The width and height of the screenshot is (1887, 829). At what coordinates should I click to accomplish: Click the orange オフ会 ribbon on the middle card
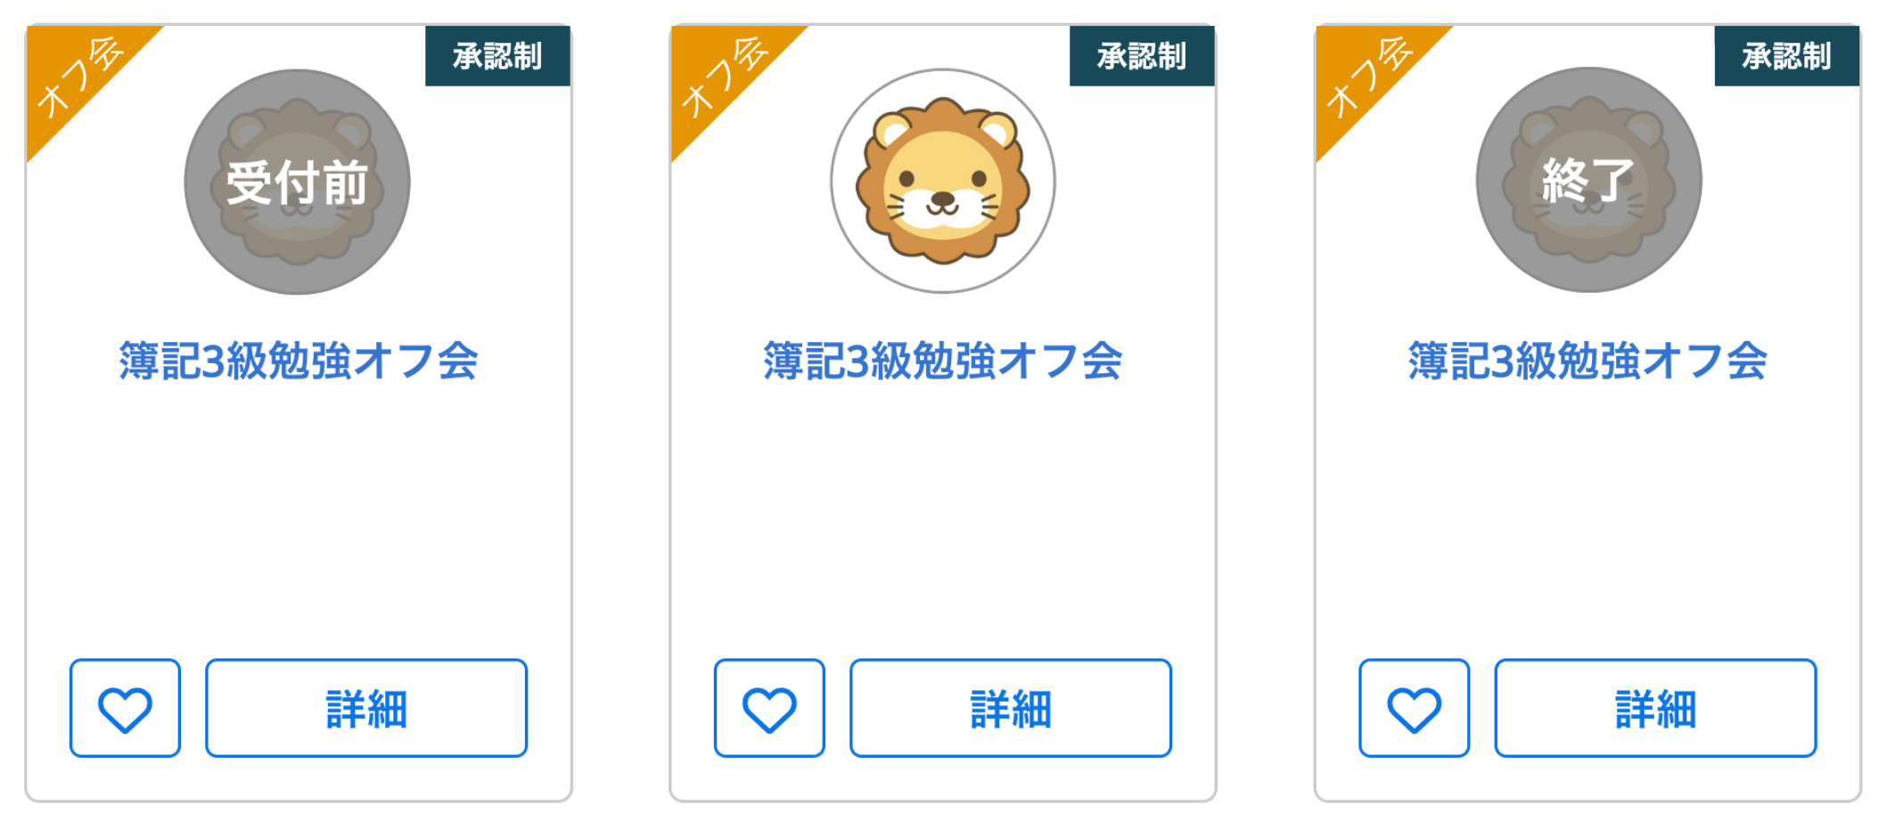tap(723, 77)
